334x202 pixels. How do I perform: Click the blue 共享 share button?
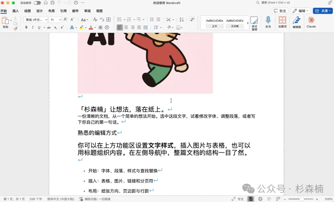coord(323,11)
